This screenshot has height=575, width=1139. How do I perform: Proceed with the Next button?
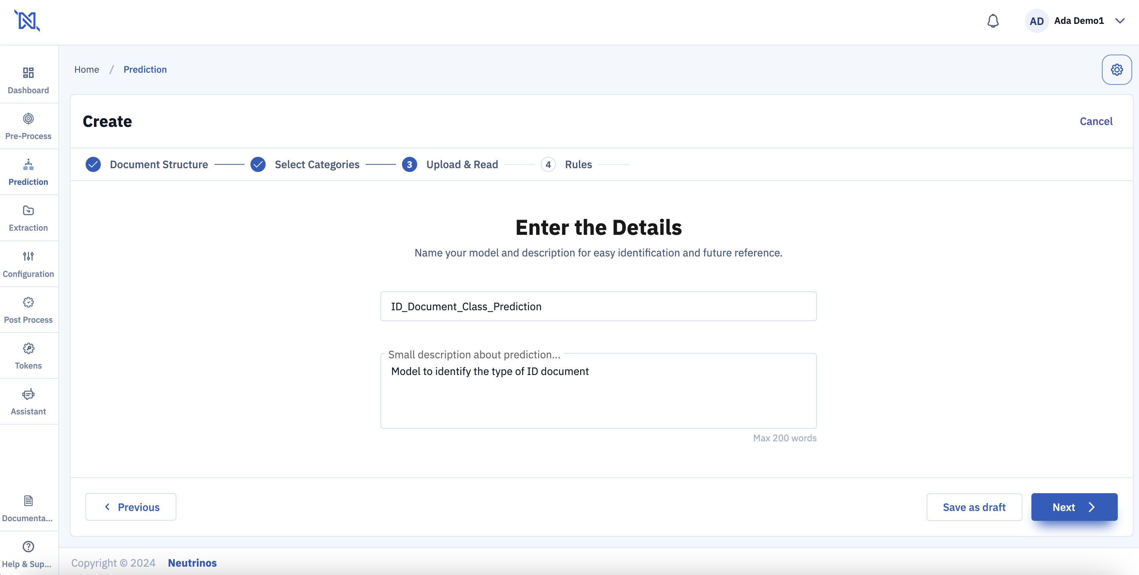click(1074, 507)
